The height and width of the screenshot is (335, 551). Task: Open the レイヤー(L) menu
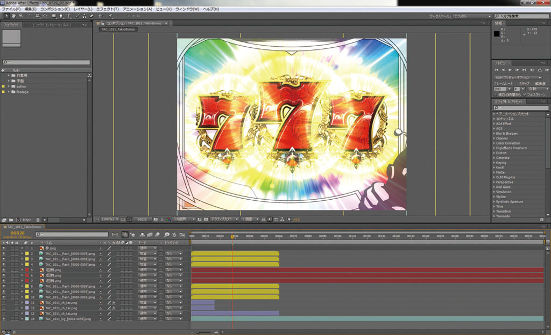(x=83, y=9)
